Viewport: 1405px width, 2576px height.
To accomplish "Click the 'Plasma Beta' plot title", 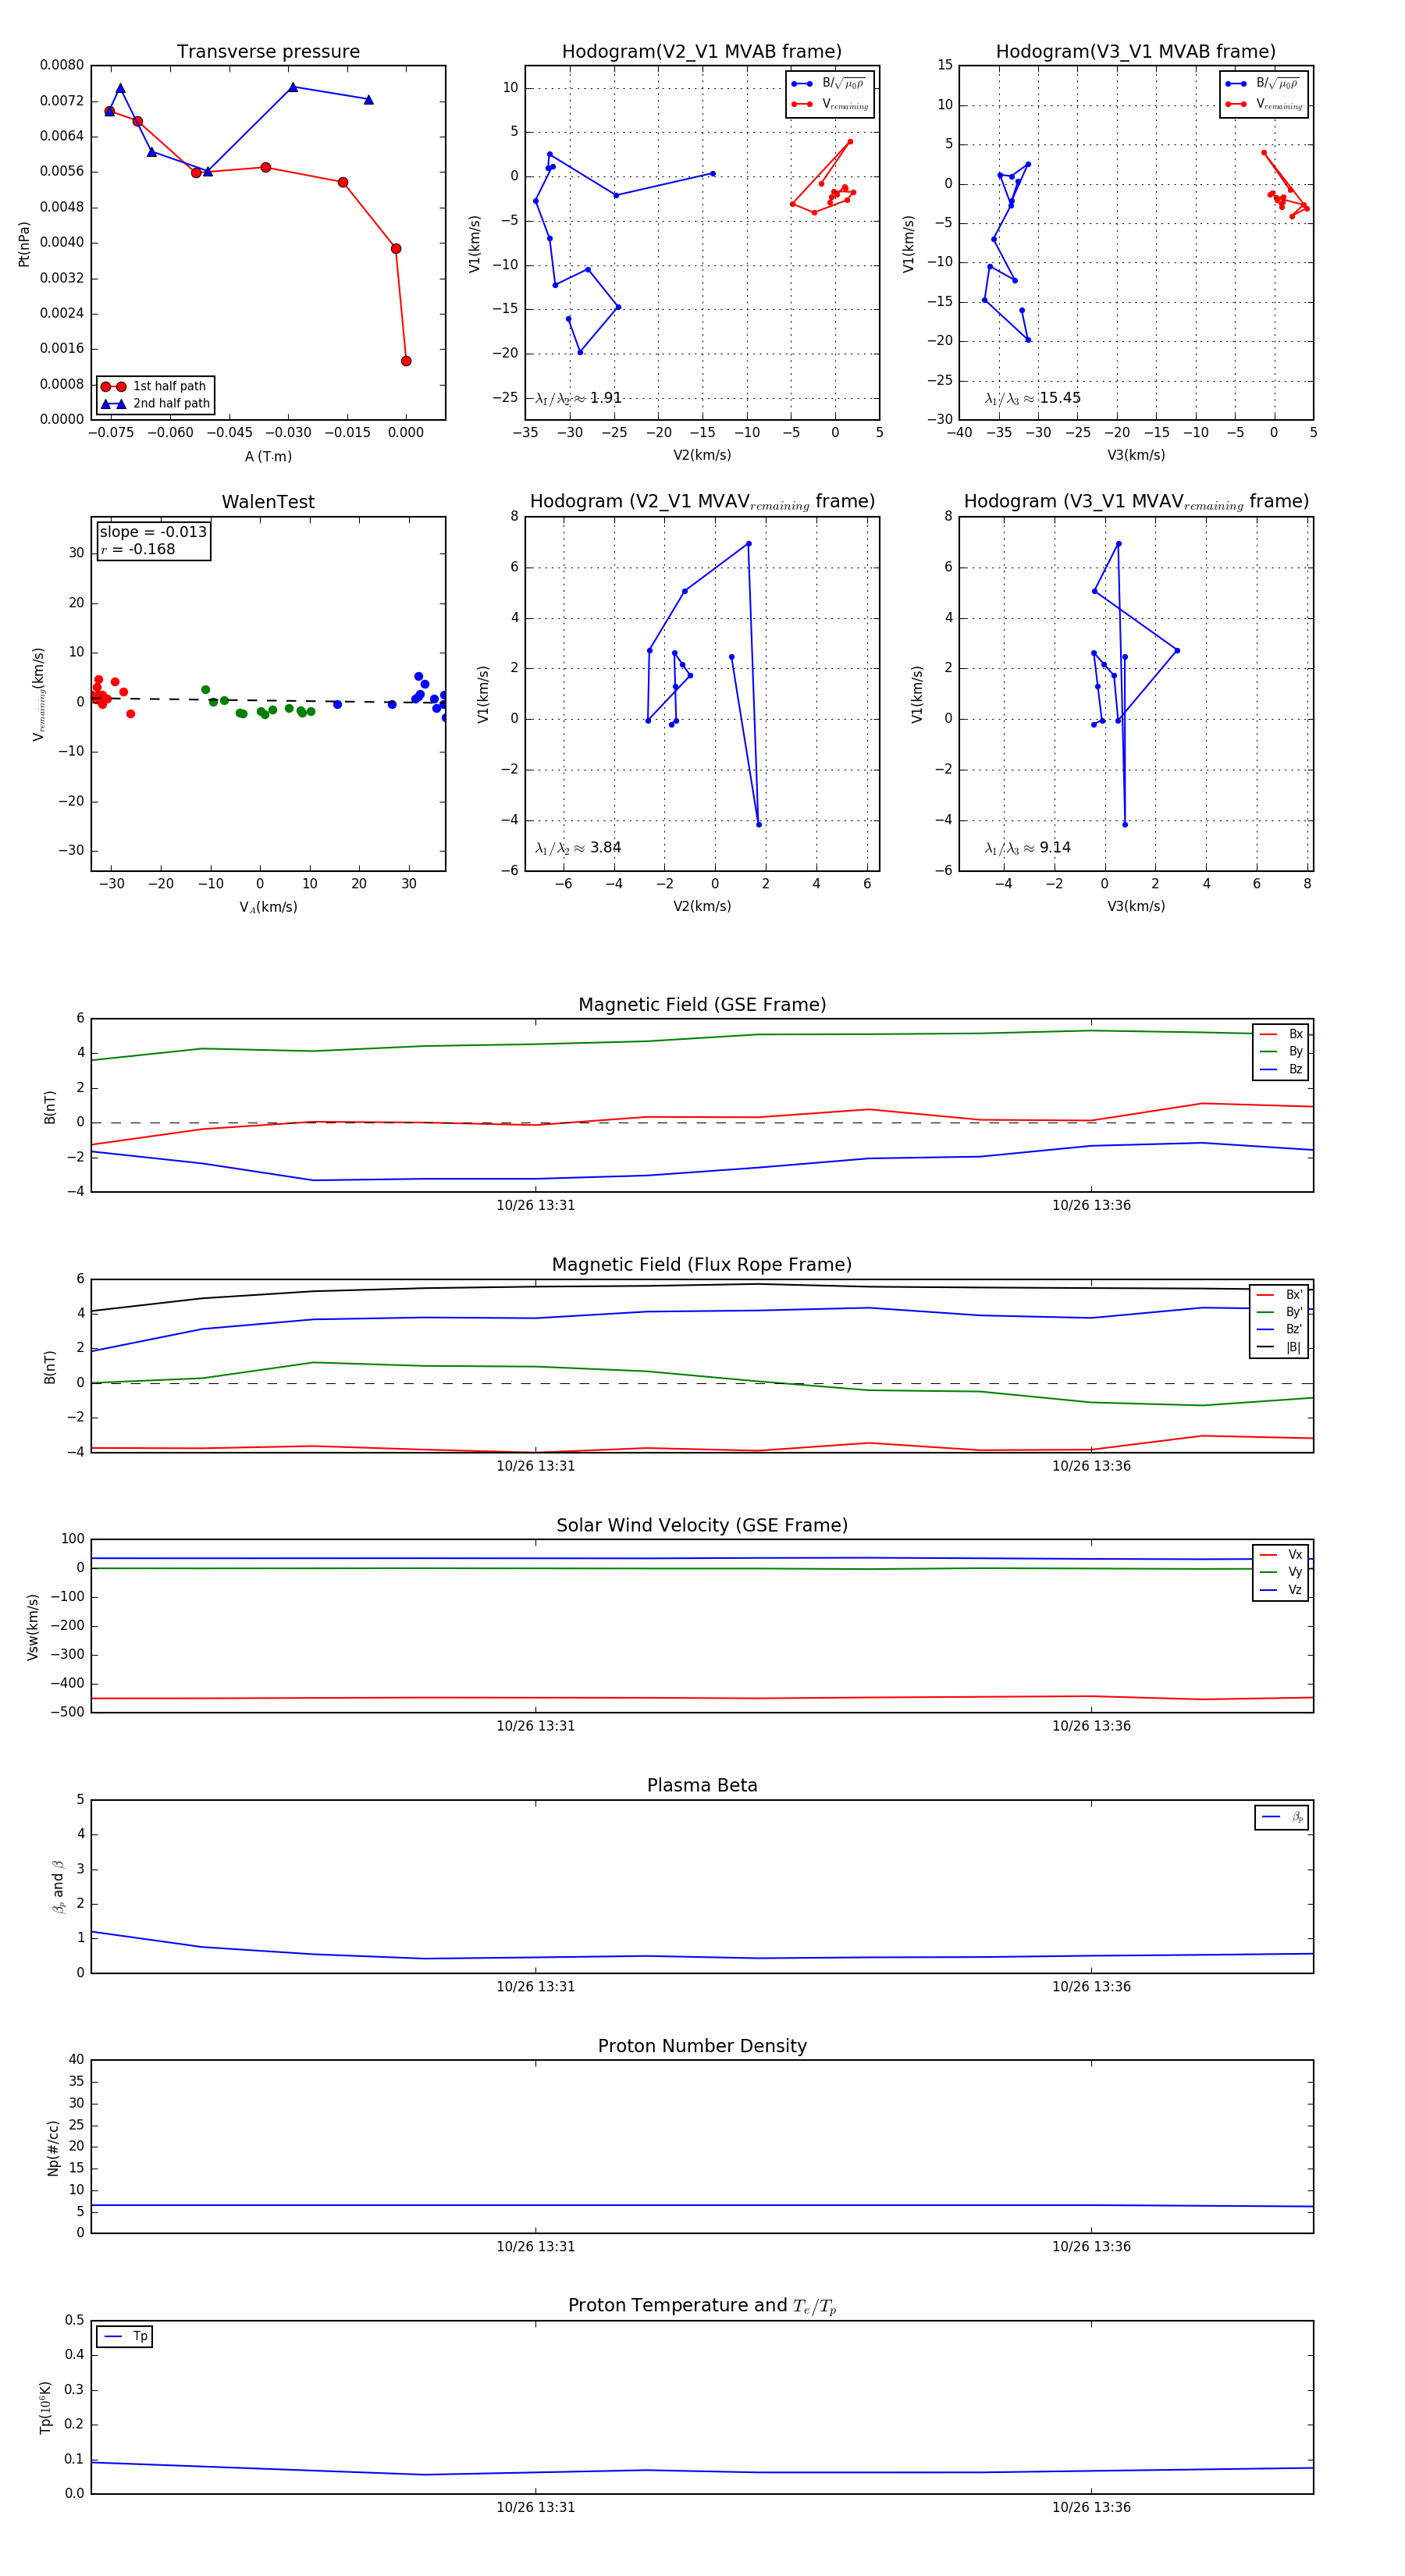I will click(702, 1786).
